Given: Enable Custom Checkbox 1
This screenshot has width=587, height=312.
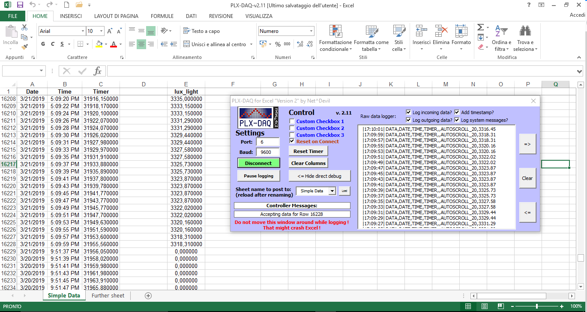Looking at the screenshot, I should [292, 121].
